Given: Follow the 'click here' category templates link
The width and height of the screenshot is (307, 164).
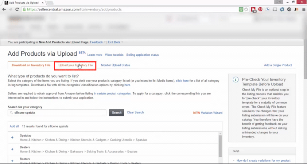Looking at the screenshot, I should [182, 81].
